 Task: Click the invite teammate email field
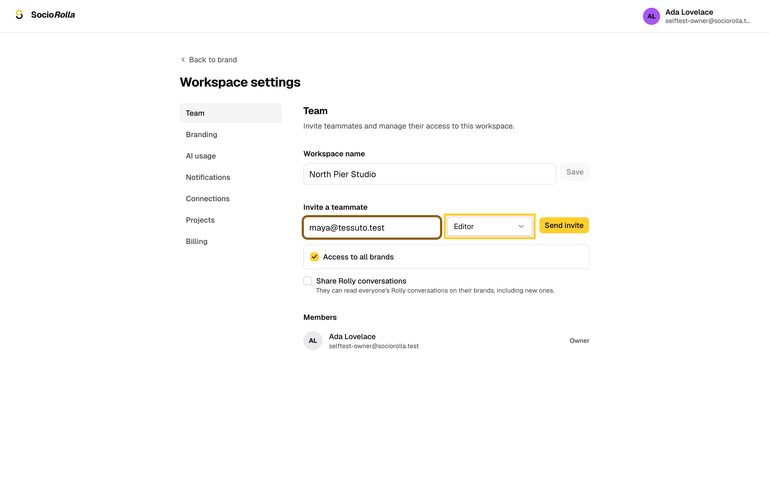pos(371,227)
